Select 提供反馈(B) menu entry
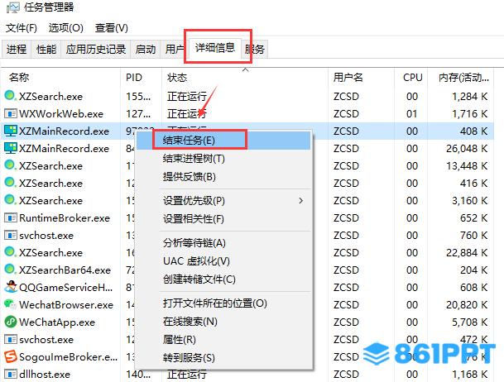Image resolution: width=504 pixels, height=382 pixels. [x=224, y=177]
